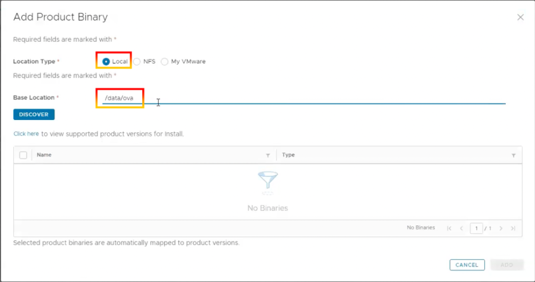Select the My VMware radio option
Image resolution: width=535 pixels, height=282 pixels.
(x=165, y=62)
